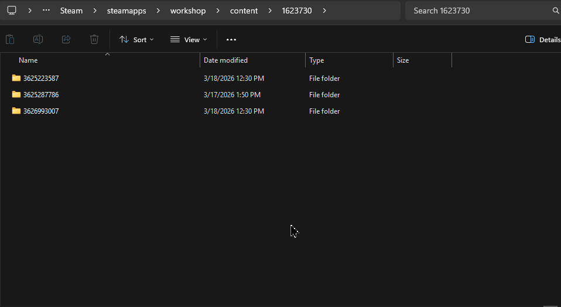Image resolution: width=561 pixels, height=307 pixels.
Task: Click the search magnifier icon
Action: [555, 11]
